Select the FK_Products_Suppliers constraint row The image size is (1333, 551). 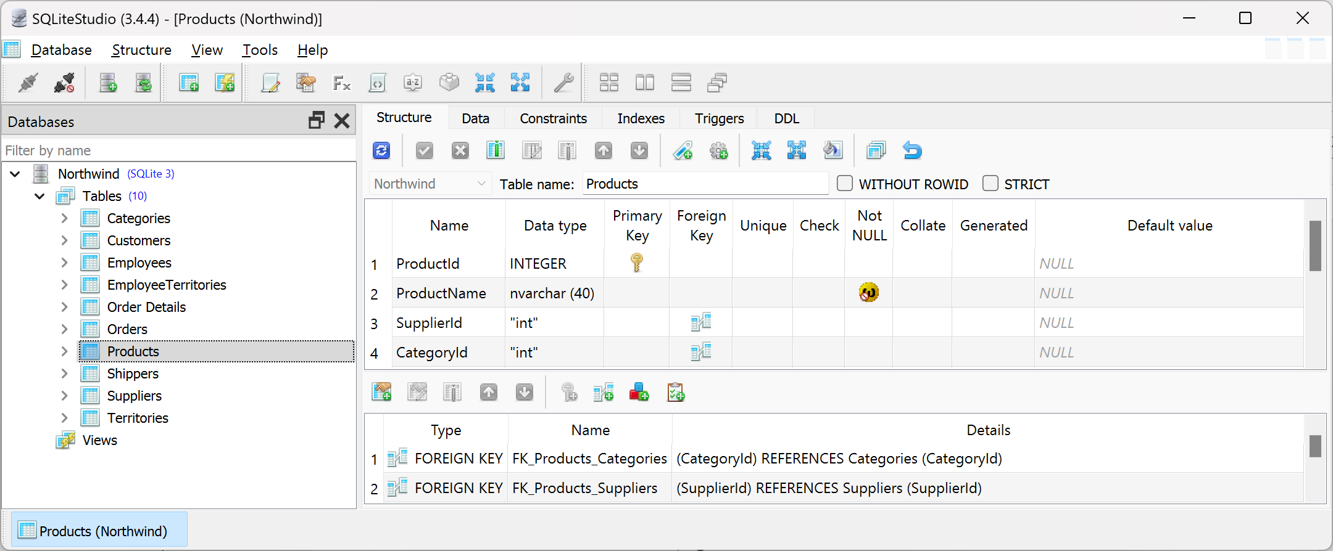[x=834, y=488]
